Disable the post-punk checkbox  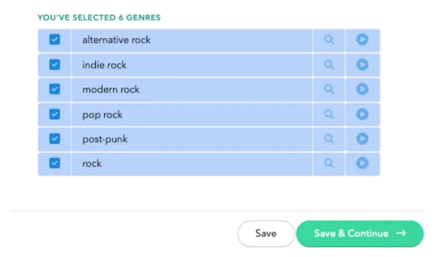(x=55, y=139)
